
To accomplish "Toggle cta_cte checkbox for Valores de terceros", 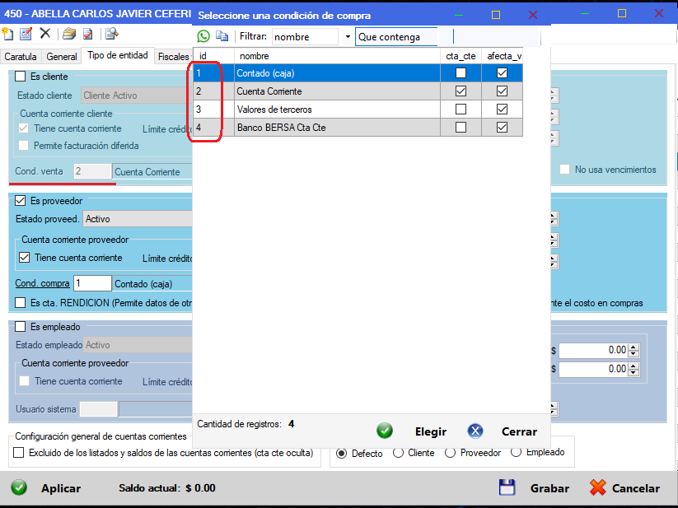I will (461, 110).
